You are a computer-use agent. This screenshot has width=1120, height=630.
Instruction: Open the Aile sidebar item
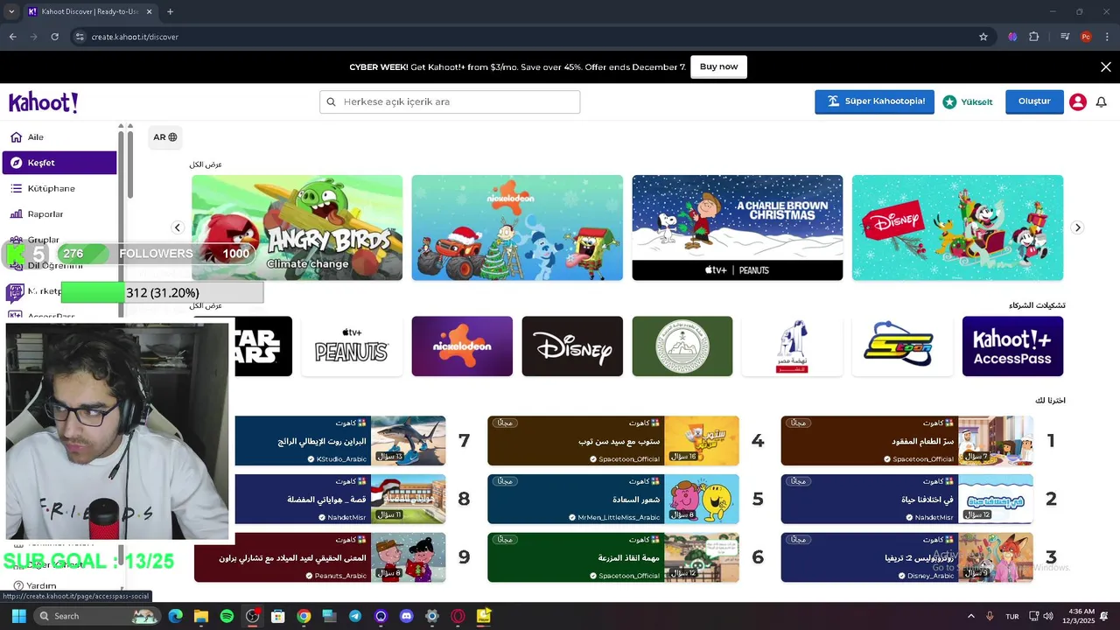pyautogui.click(x=59, y=137)
